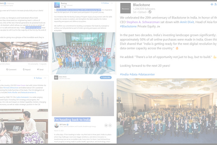The image size is (217, 145).
Task: Open the #datacenter hashtag
Action: (x=146, y=74)
